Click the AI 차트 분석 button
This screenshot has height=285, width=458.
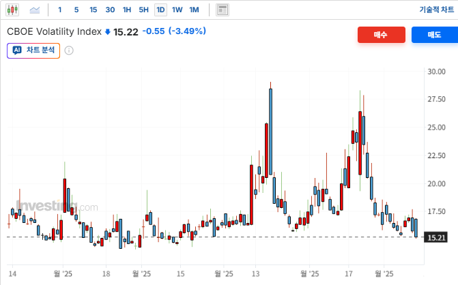[33, 50]
